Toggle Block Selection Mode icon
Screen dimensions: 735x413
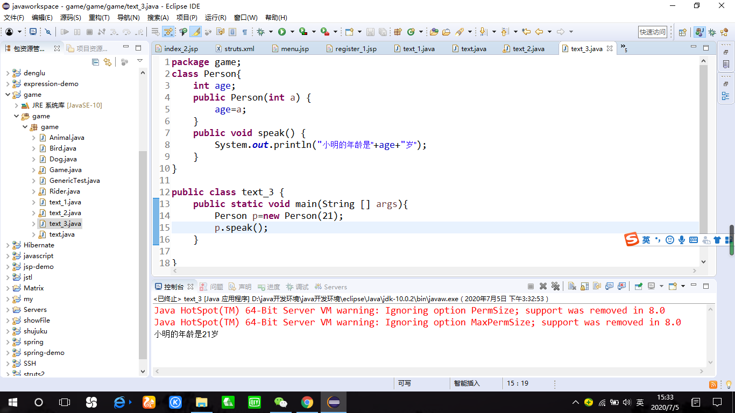pyautogui.click(x=232, y=32)
